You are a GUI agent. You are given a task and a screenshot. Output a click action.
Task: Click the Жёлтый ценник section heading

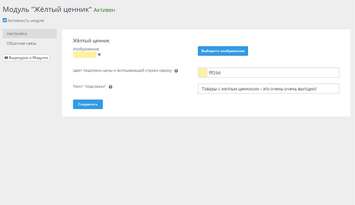pyautogui.click(x=91, y=41)
